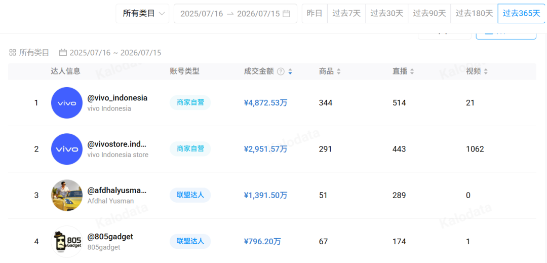The image size is (547, 263).
Task: Click the vivo Indonesia store subtitle
Action: click(x=118, y=155)
